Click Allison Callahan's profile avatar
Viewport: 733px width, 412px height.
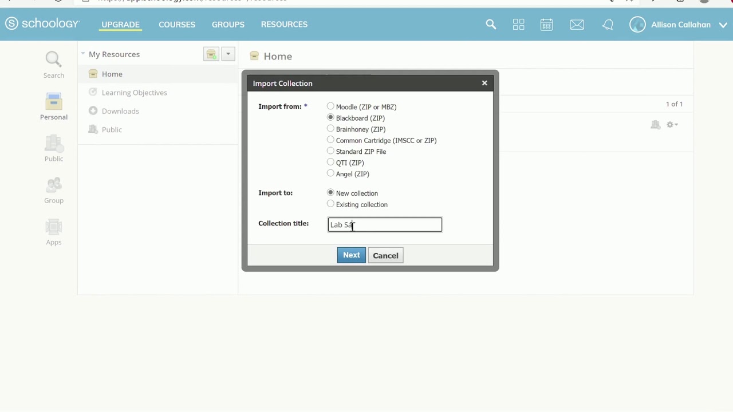(x=637, y=25)
